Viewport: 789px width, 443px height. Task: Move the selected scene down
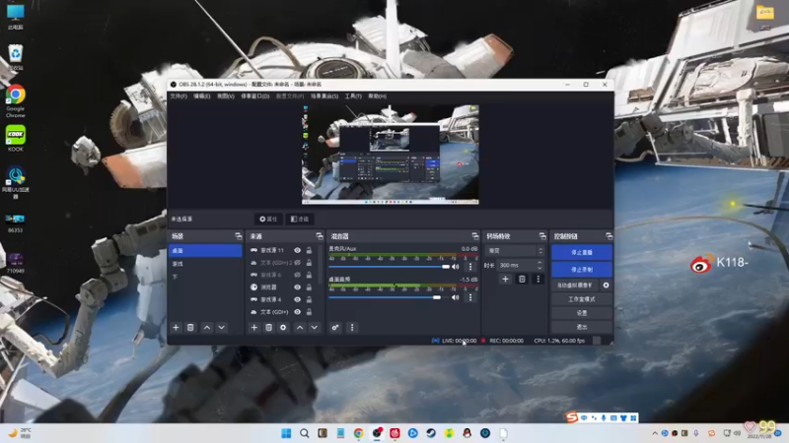(221, 328)
